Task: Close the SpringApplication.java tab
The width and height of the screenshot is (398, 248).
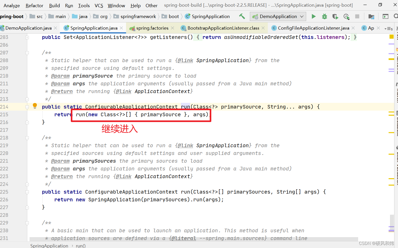Action: click(x=121, y=28)
